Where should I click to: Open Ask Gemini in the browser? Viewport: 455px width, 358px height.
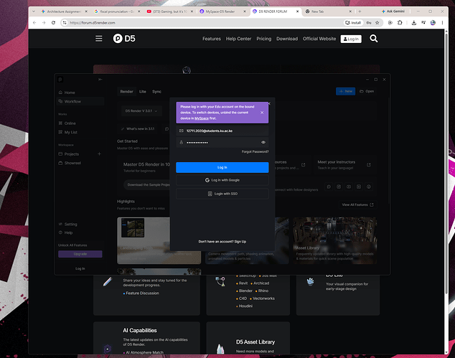click(x=393, y=11)
